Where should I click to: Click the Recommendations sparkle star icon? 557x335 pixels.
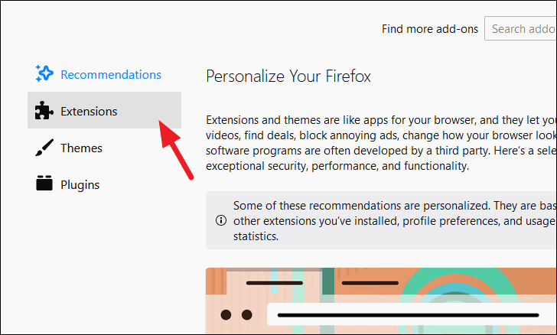[44, 73]
